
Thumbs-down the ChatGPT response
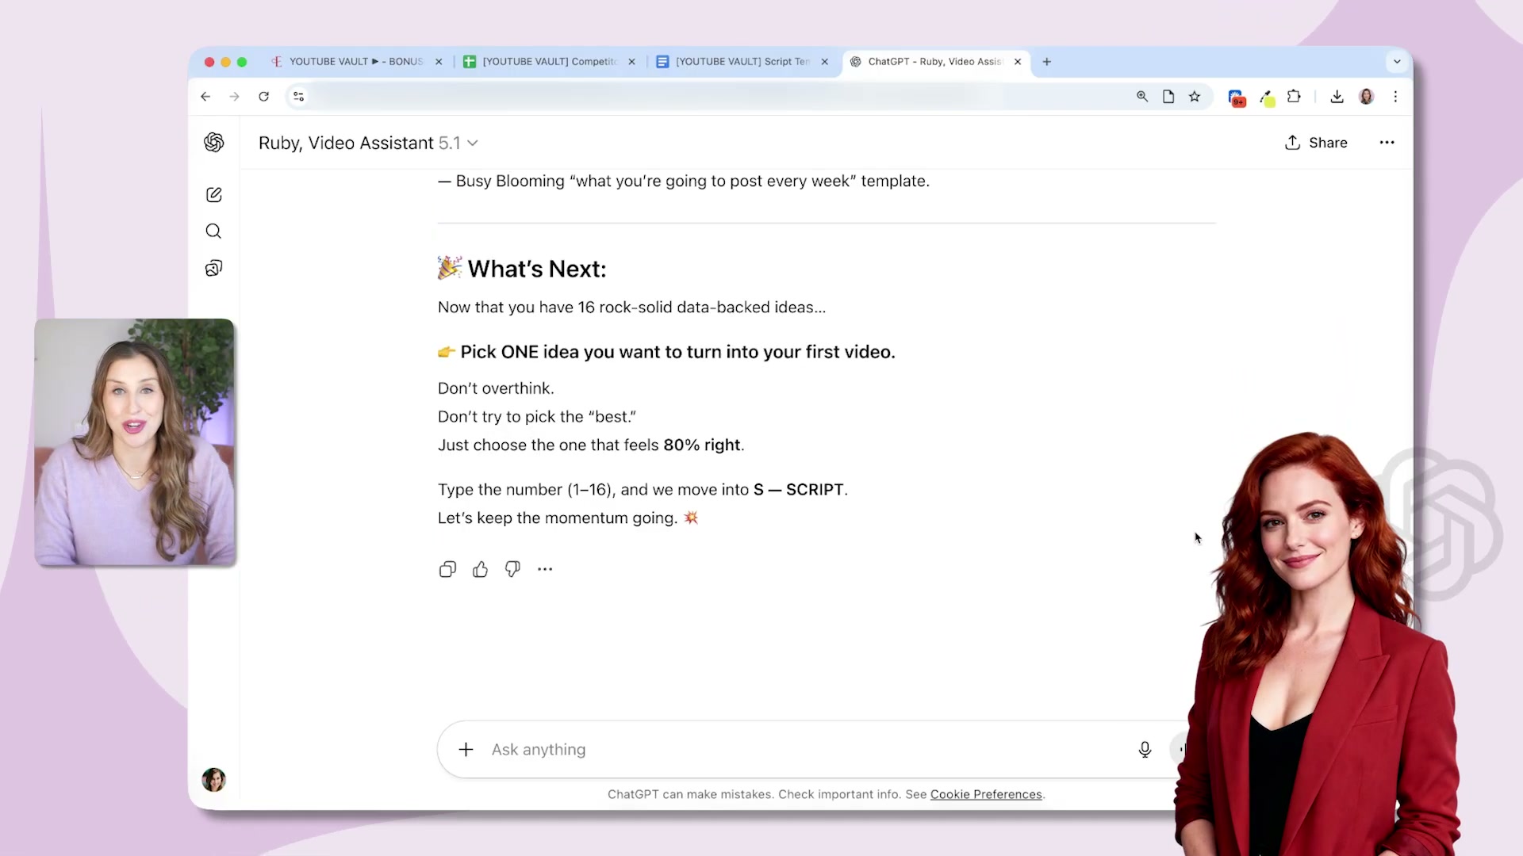(512, 569)
